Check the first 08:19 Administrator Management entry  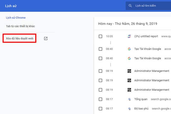coord(100,71)
